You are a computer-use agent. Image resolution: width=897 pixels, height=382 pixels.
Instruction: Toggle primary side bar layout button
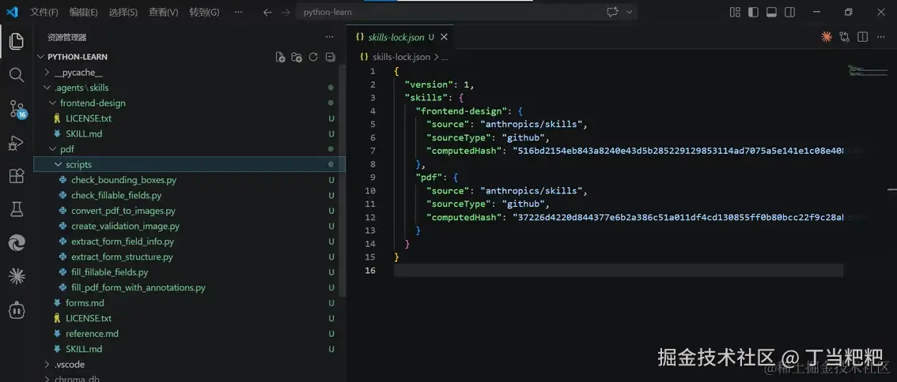[x=752, y=12]
